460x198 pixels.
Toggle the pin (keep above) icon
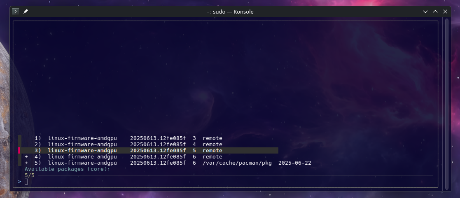tap(26, 12)
